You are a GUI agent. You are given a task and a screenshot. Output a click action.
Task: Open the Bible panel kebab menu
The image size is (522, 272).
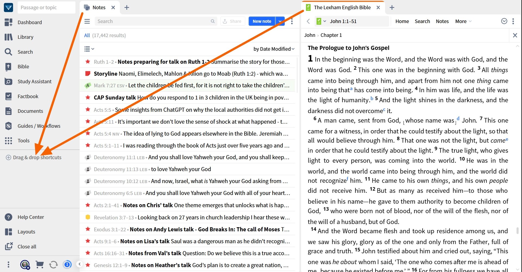pyautogui.click(x=513, y=21)
